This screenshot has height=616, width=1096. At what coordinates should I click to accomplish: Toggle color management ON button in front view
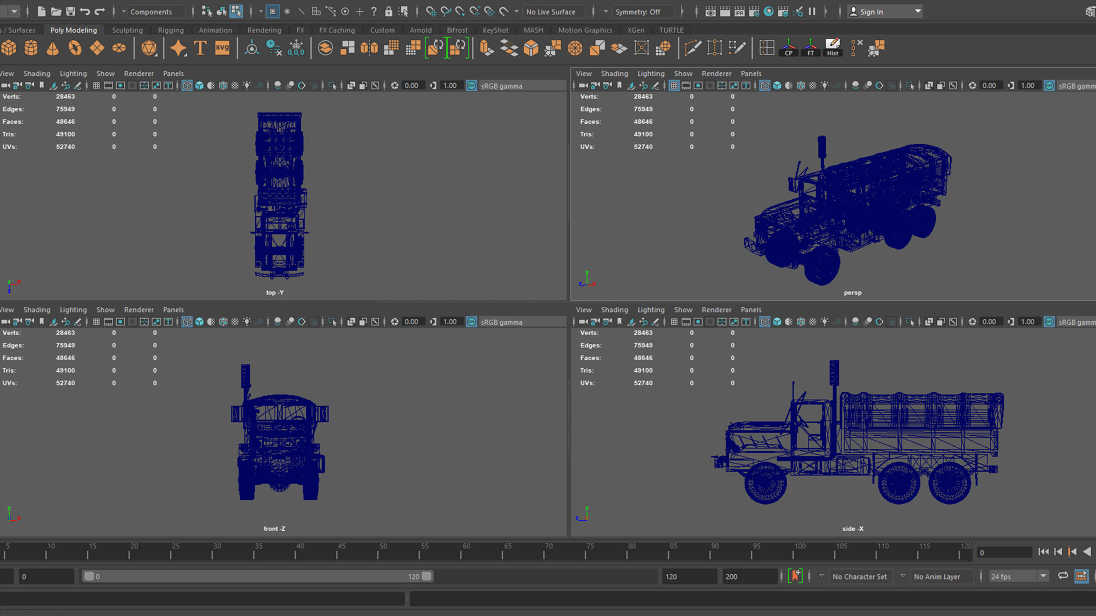(471, 322)
